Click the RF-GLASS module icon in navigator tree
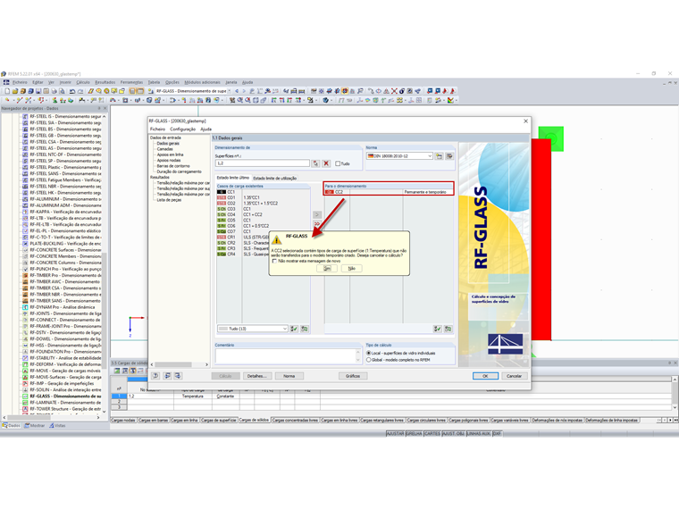679x509 pixels. [25, 396]
